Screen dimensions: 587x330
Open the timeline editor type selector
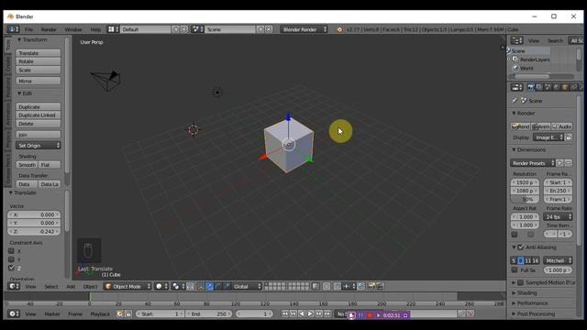[x=14, y=313]
